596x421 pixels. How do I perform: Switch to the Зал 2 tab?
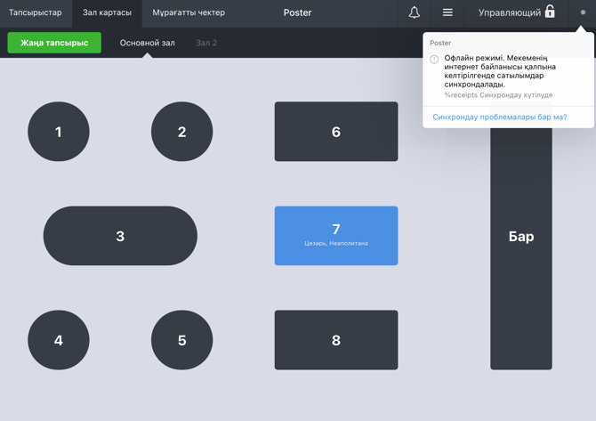[206, 43]
